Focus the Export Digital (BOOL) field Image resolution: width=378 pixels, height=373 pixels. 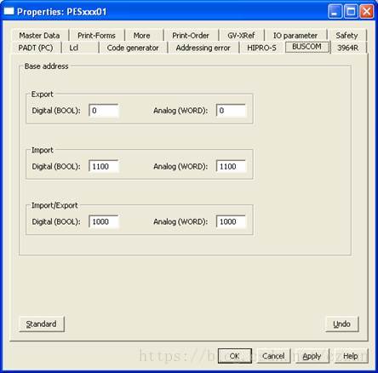[104, 111]
